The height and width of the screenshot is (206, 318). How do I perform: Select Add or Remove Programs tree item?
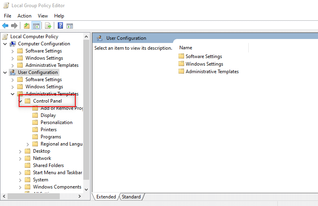[62, 108]
